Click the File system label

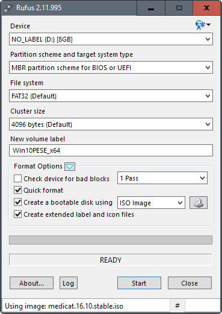(26, 83)
